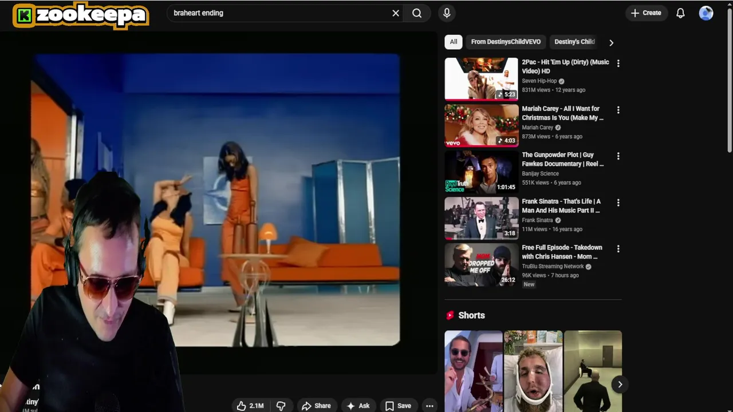
Task: Open the options menu for the 2Pac video
Action: click(618, 63)
